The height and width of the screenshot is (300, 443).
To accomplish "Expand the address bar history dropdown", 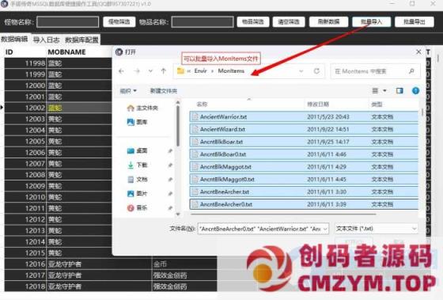I will coord(301,71).
